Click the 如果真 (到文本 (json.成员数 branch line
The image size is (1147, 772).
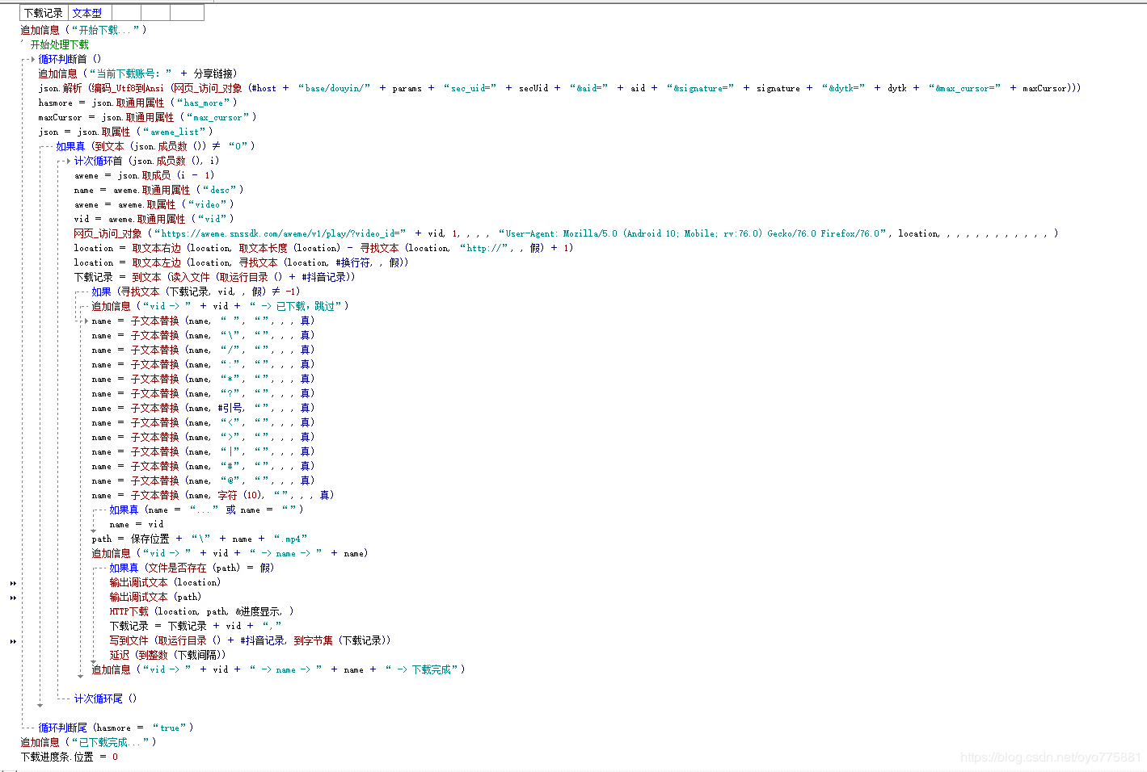154,146
